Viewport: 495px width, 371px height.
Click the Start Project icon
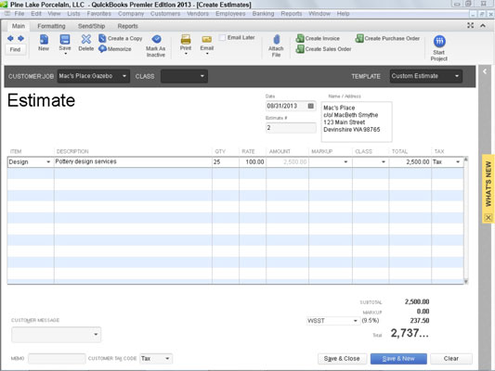pyautogui.click(x=439, y=42)
